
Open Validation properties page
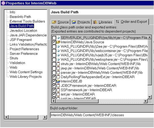pyautogui.click(x=17, y=63)
